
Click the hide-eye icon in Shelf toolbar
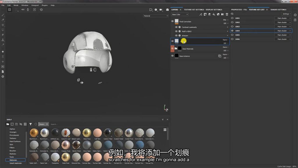point(21,124)
